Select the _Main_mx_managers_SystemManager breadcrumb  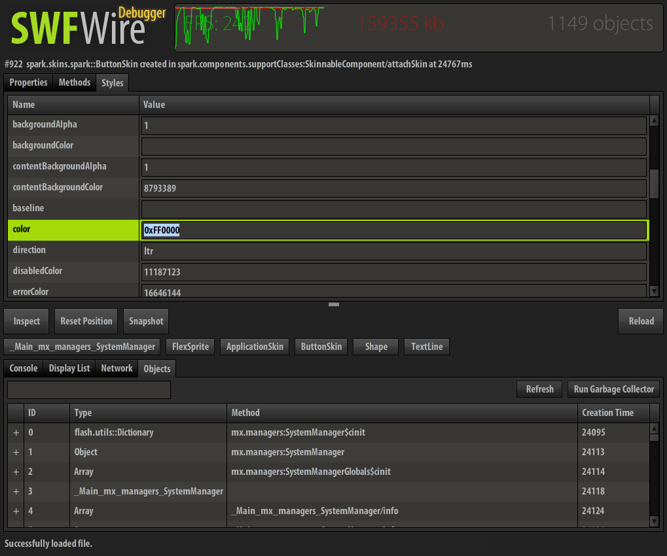(82, 347)
